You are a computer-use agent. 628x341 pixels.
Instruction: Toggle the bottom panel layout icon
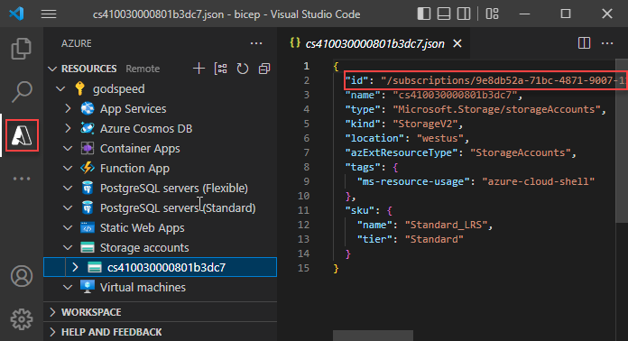pyautogui.click(x=444, y=14)
